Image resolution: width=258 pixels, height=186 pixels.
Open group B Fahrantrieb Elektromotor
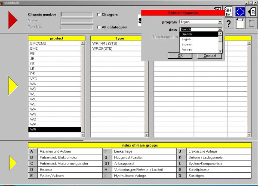65,157
